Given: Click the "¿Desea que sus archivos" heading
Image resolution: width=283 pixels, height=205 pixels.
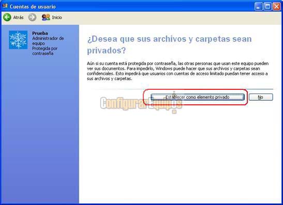Looking at the screenshot, I should [x=169, y=44].
